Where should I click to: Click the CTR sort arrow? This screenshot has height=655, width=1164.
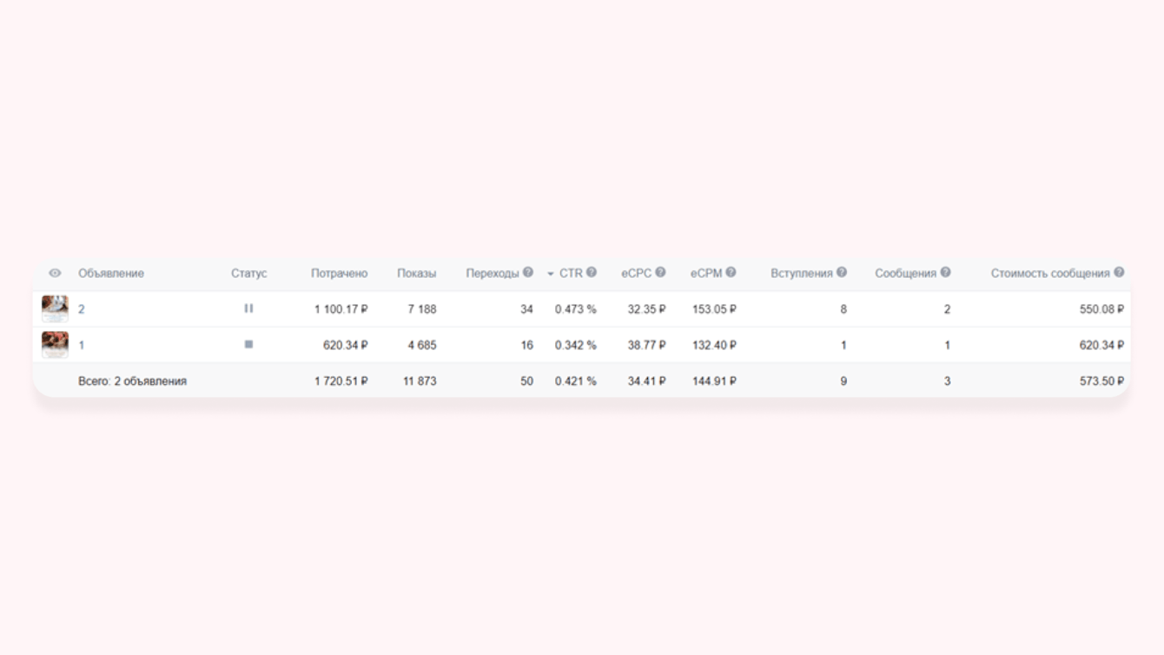tap(551, 275)
